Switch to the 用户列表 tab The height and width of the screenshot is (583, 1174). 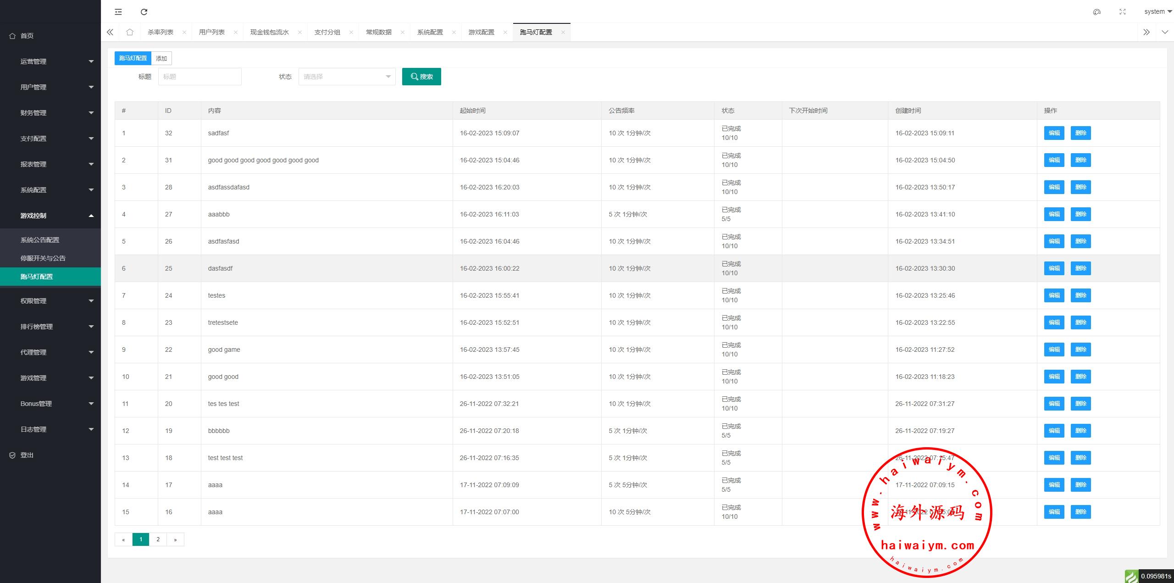(212, 32)
